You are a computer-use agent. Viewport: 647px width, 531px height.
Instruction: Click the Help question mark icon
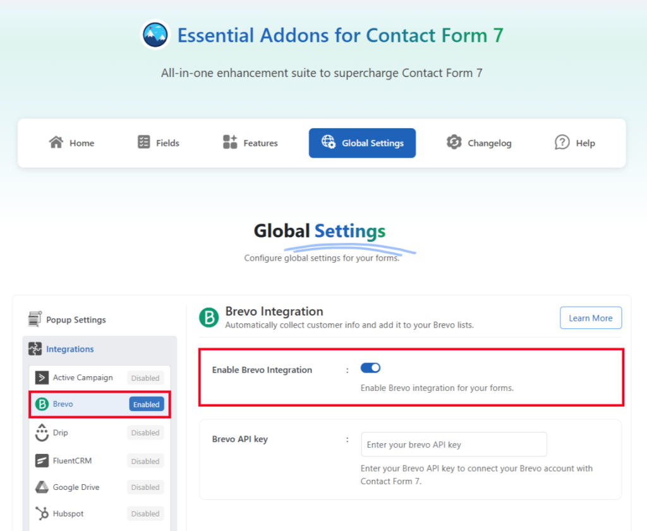[x=562, y=142]
